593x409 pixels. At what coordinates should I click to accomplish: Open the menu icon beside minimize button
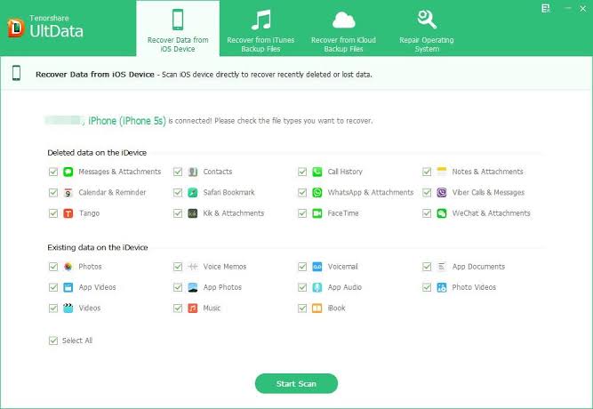[545, 8]
